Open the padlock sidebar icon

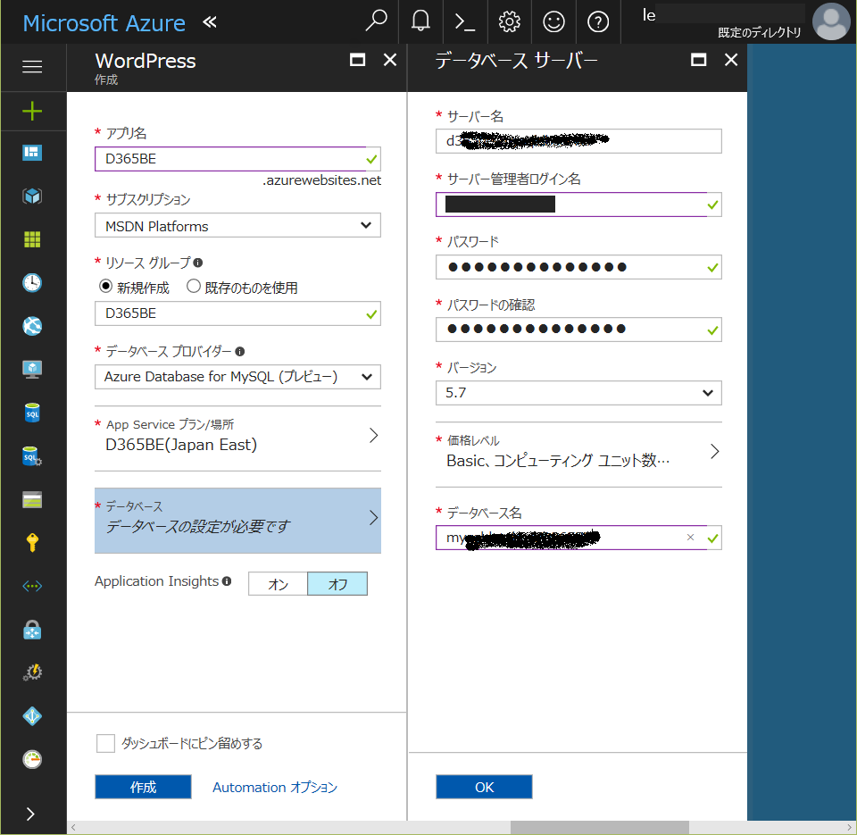coord(32,630)
